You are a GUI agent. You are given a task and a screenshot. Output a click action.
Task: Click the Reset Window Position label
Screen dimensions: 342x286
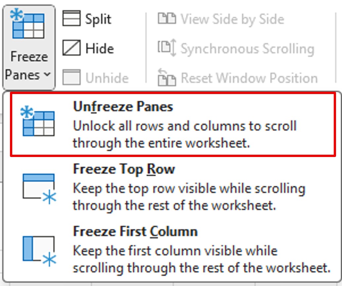[249, 78]
